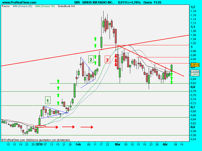
Task: Click the 0,84 value on price axis
Action: point(193,79)
